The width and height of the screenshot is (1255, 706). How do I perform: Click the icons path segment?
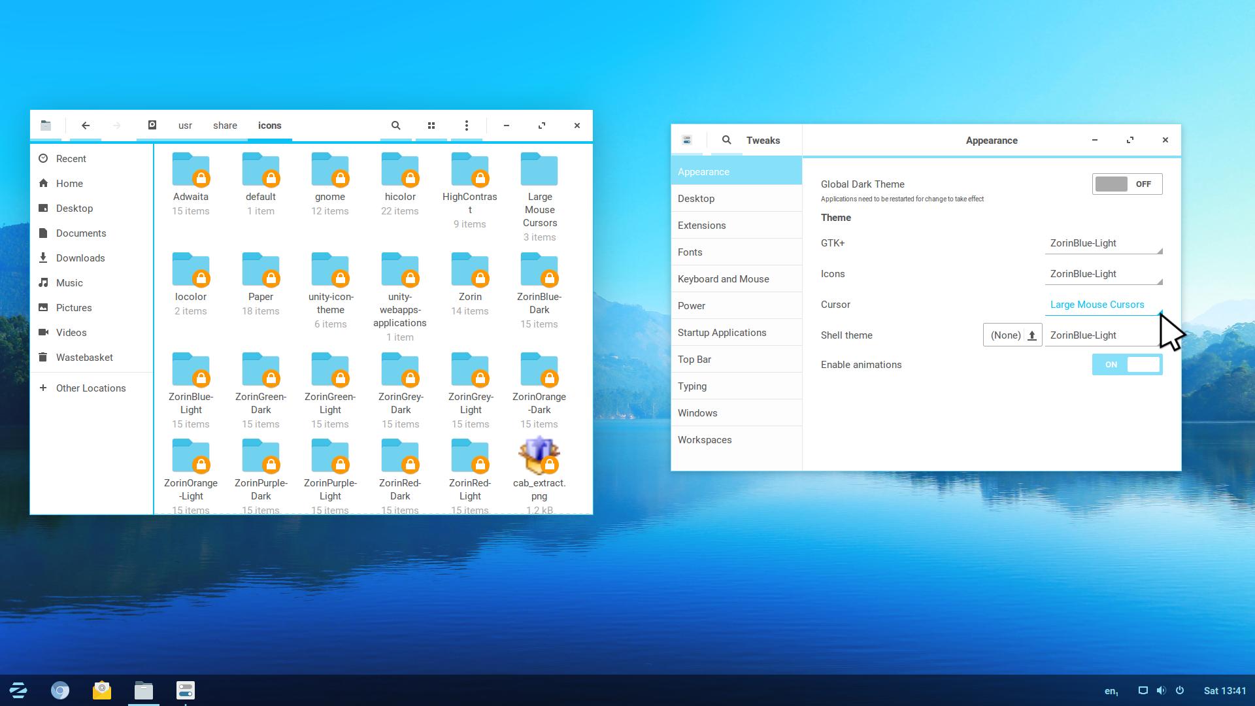click(269, 126)
